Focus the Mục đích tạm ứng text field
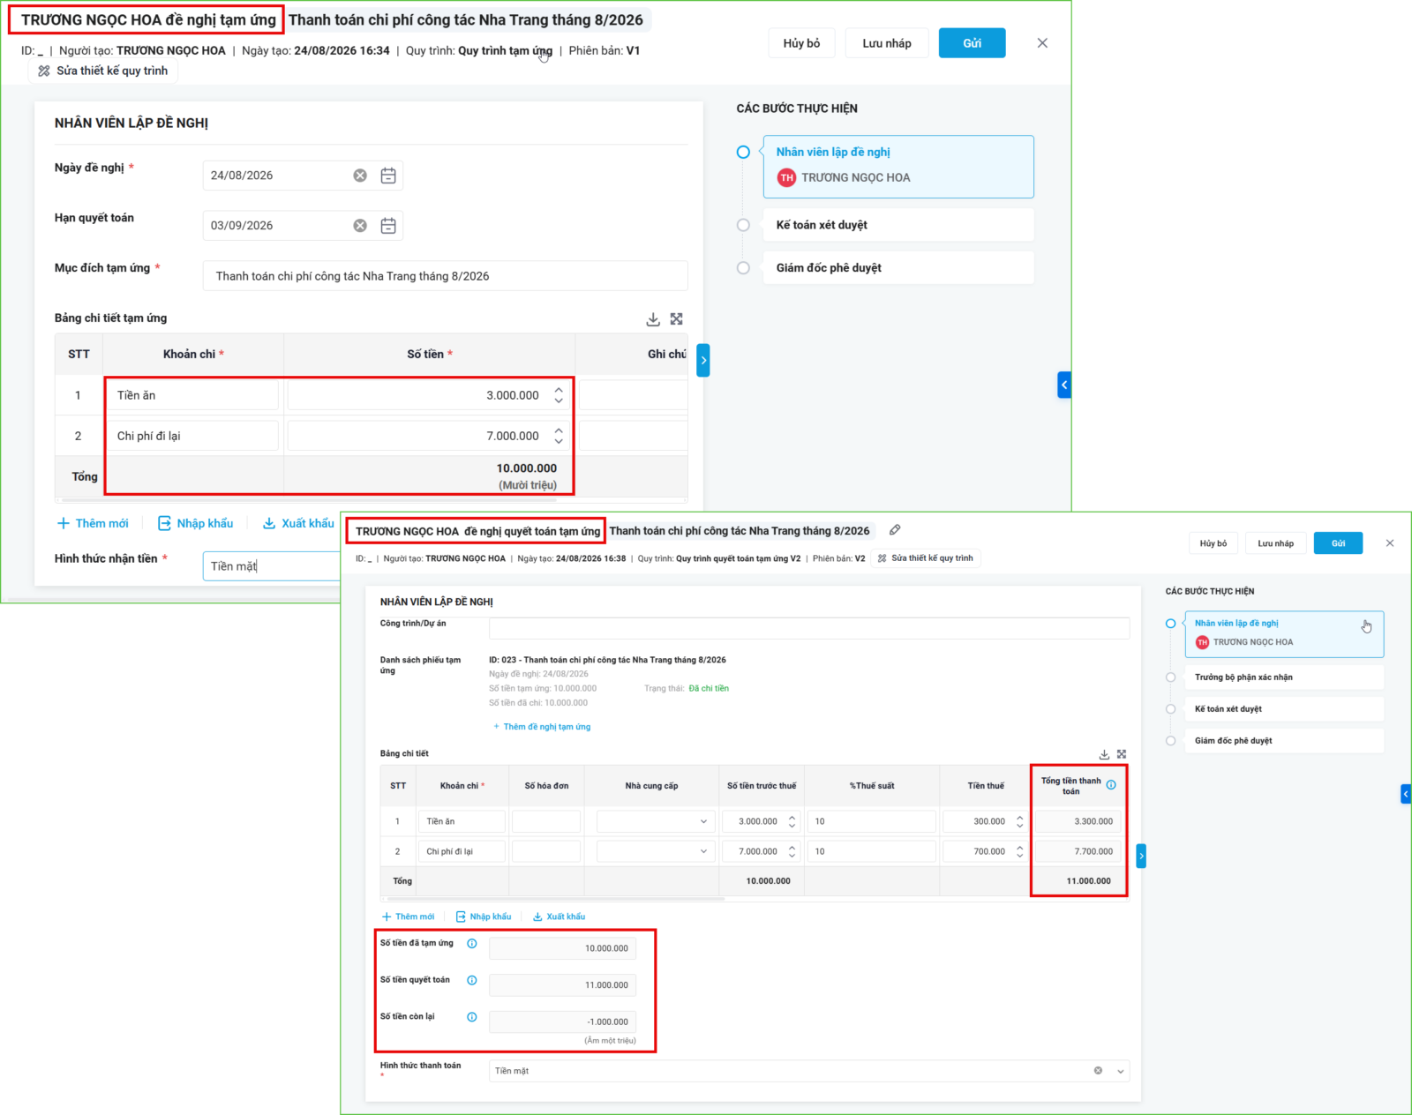Viewport: 1412px width, 1115px height. [x=446, y=276]
